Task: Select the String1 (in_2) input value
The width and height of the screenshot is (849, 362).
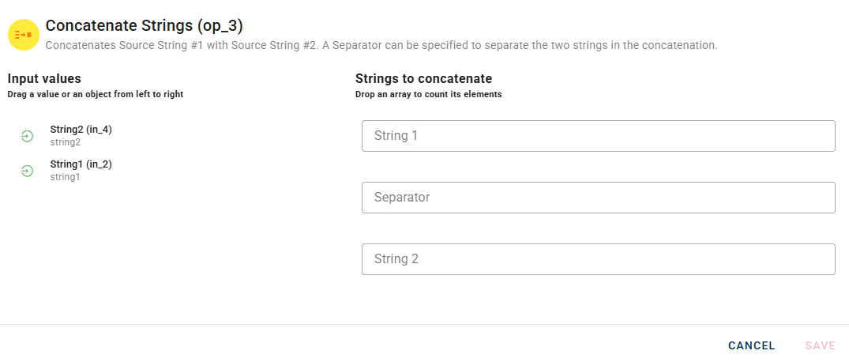Action: click(x=81, y=164)
